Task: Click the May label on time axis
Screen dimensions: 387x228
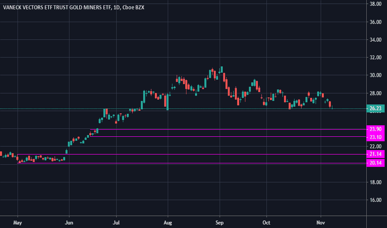Action: click(x=17, y=223)
